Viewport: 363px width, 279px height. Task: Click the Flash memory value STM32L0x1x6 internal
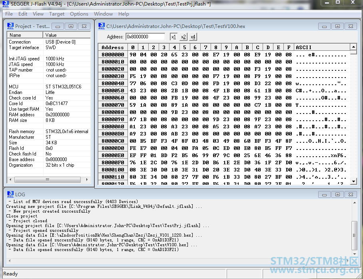67,132
